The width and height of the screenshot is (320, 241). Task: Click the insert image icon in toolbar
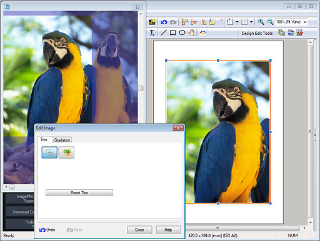pos(152,22)
